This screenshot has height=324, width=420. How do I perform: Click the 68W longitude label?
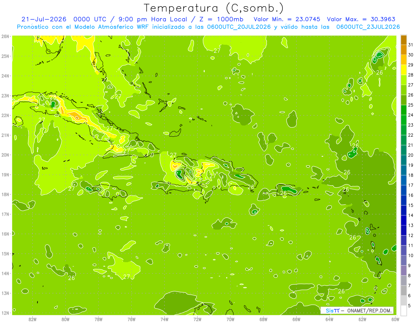263,319
